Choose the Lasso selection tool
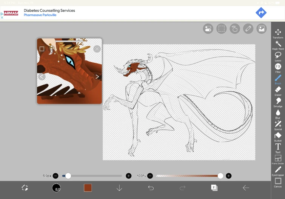The height and width of the screenshot is (199, 285). 278,56
